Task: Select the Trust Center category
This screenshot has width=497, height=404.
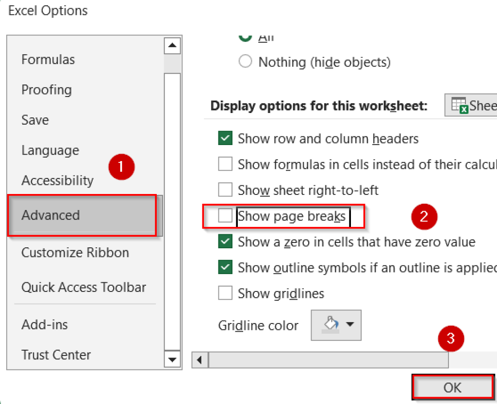Action: click(x=56, y=355)
